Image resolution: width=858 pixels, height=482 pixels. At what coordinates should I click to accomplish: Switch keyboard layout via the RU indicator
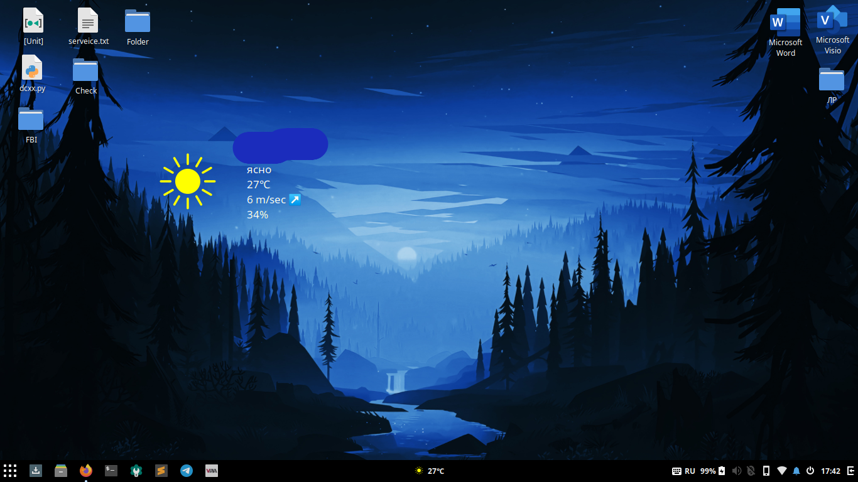tap(690, 471)
